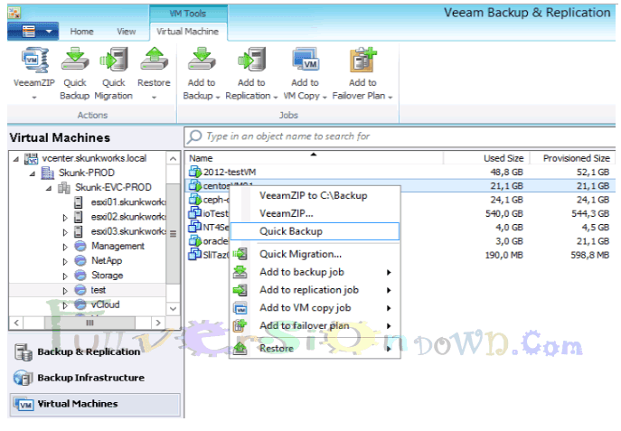
Task: Click the tree vertical scrollbar thumb
Action: point(173,233)
